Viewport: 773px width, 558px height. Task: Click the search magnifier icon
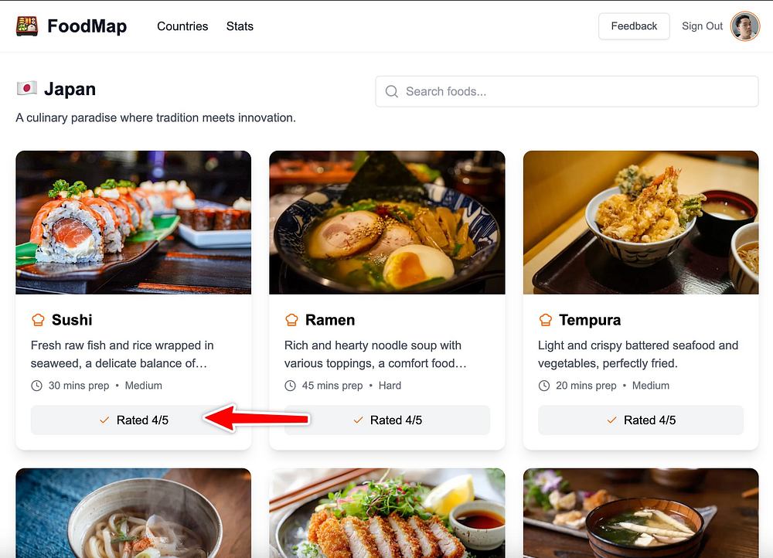point(391,92)
